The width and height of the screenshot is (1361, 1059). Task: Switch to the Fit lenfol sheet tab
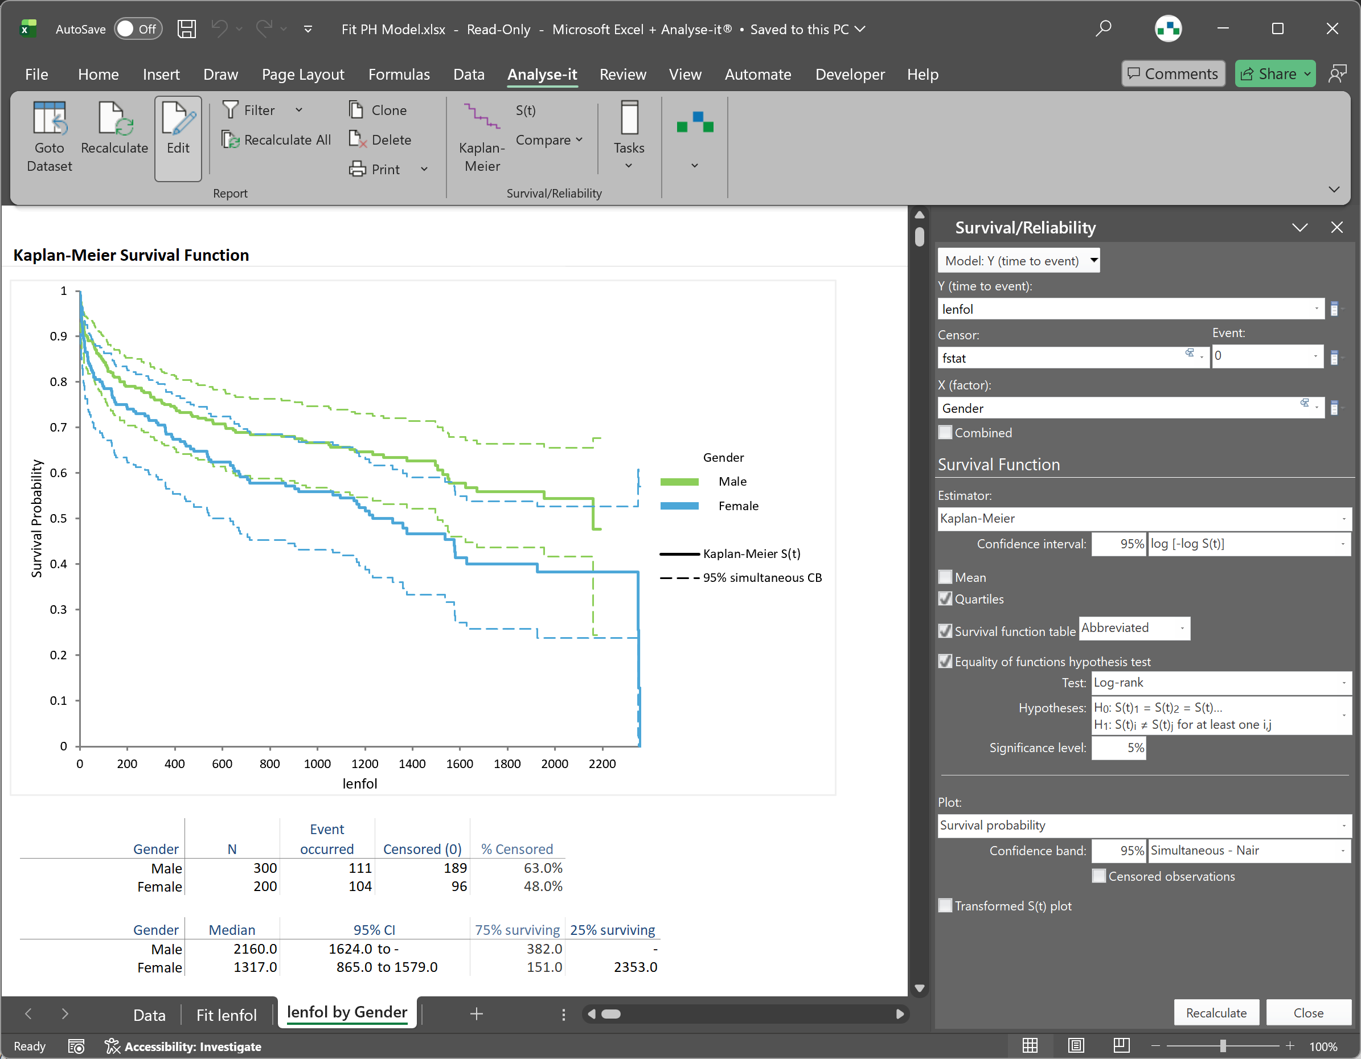(x=226, y=1015)
